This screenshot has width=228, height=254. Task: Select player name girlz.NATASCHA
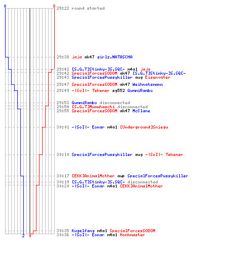click(115, 57)
